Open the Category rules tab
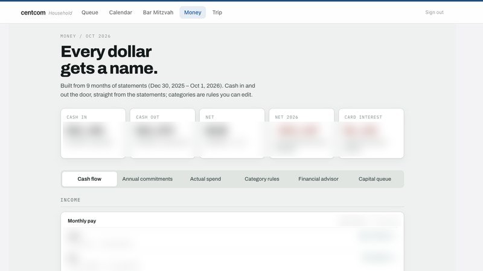The image size is (483, 271). tap(262, 179)
